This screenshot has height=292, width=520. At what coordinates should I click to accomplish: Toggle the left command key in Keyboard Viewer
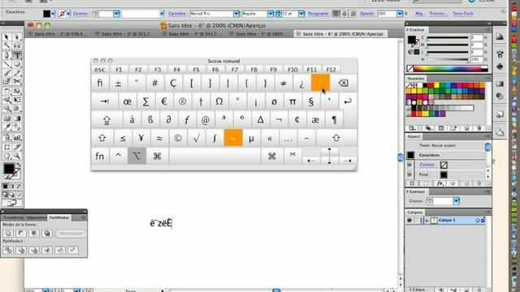tap(157, 156)
